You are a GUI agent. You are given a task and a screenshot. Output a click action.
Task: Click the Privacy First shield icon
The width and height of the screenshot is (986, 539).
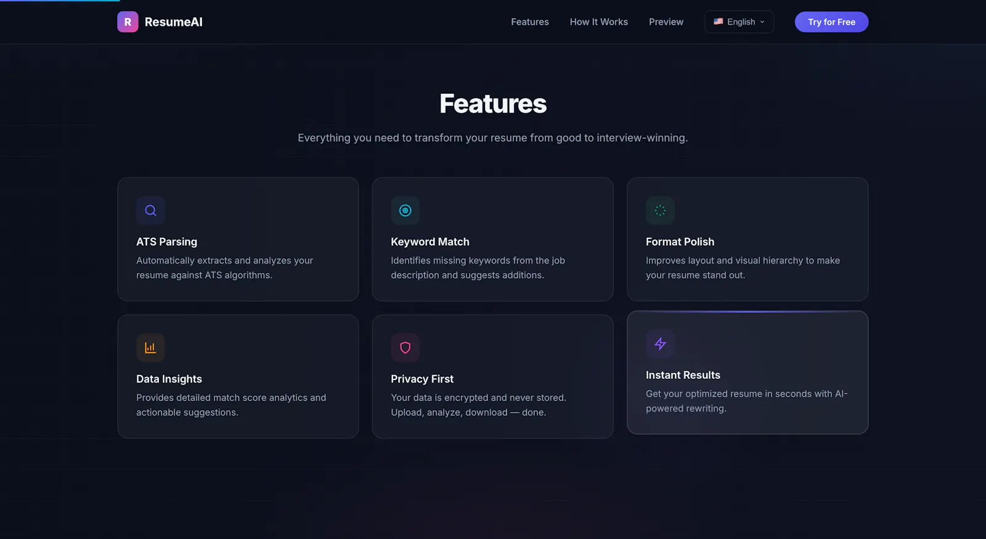tap(405, 347)
